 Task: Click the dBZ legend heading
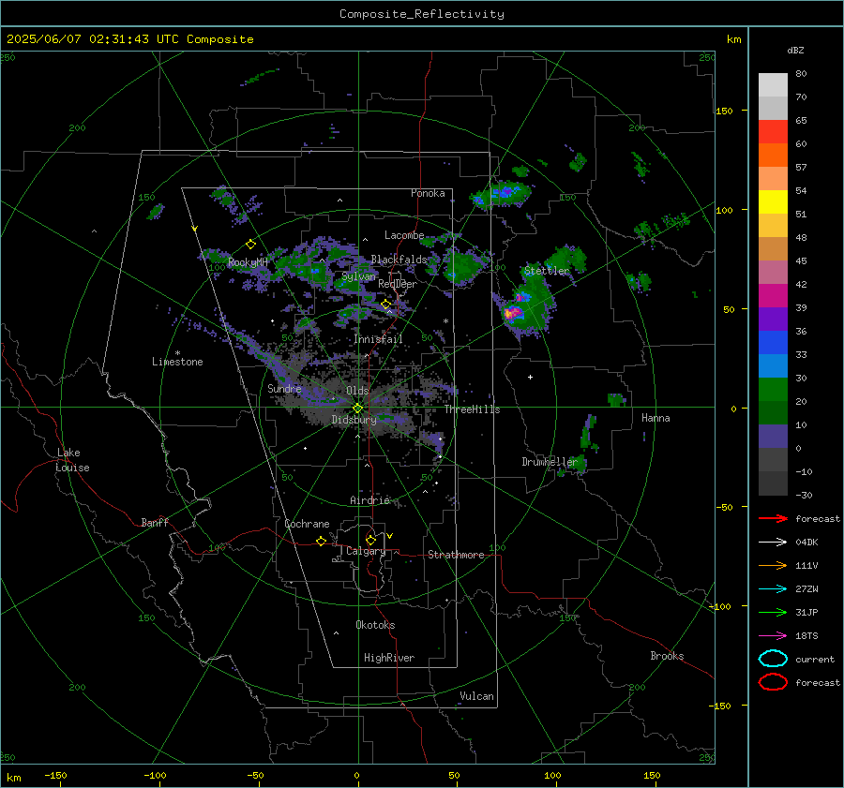795,50
